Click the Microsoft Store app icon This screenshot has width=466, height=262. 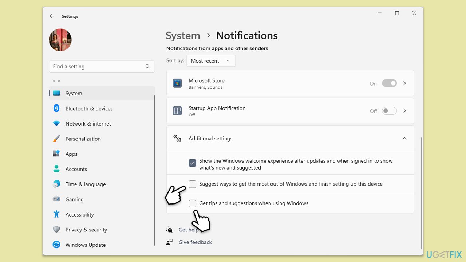point(177,83)
